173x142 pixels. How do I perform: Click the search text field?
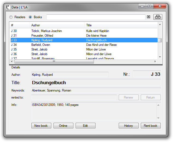pyautogui.click(x=96, y=17)
